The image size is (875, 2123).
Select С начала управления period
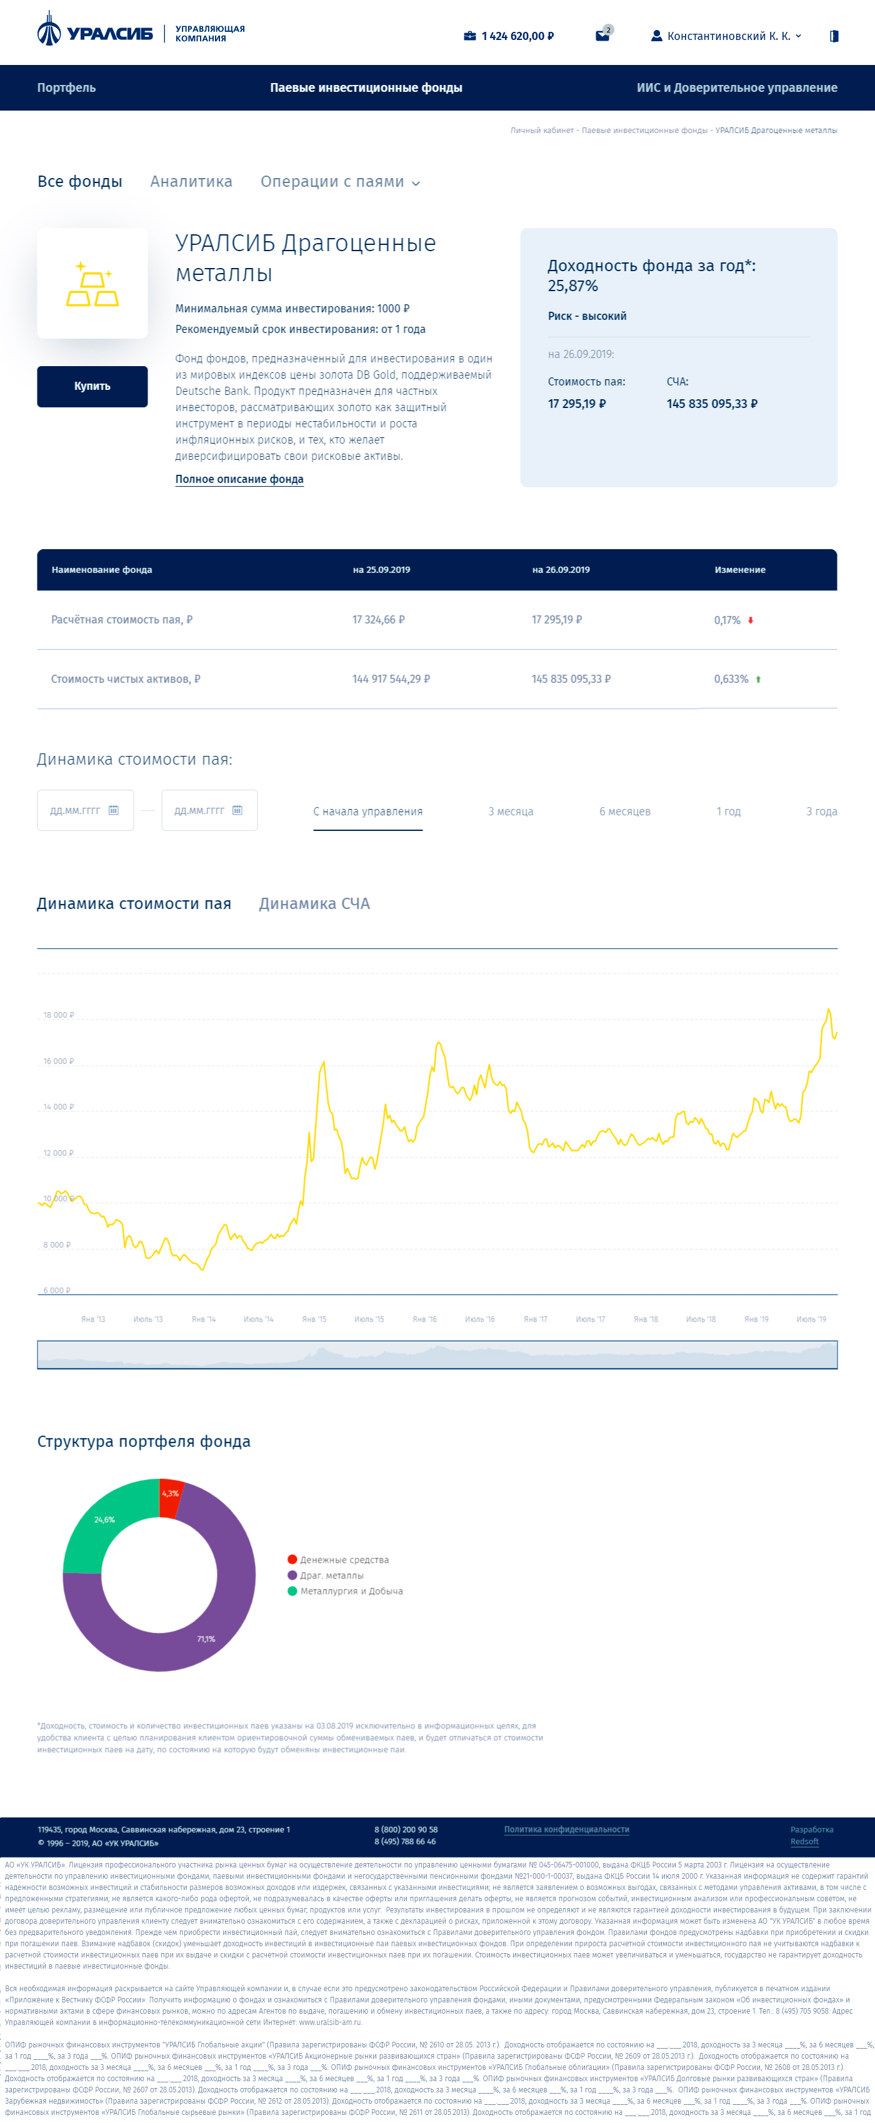(x=368, y=812)
